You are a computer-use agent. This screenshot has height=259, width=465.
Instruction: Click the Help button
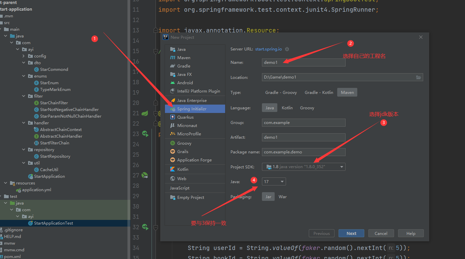(411, 233)
